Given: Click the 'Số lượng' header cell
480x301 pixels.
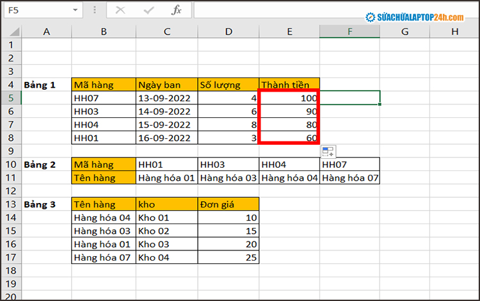Looking at the screenshot, I should (228, 85).
